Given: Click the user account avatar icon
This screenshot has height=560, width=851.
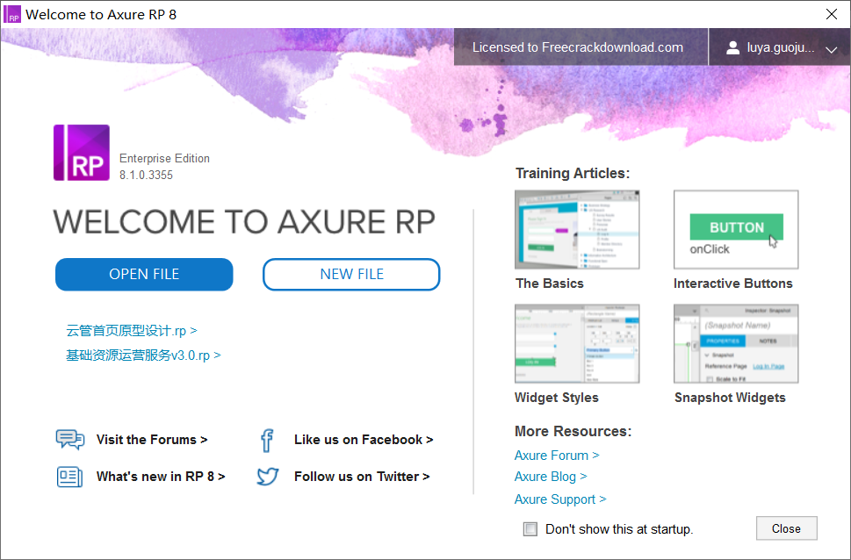Looking at the screenshot, I should click(732, 47).
